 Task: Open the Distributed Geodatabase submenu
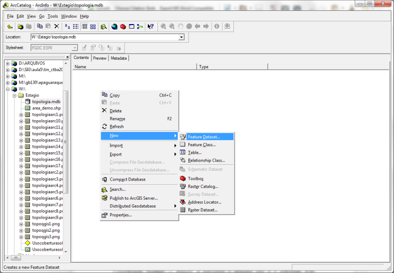tap(140, 206)
